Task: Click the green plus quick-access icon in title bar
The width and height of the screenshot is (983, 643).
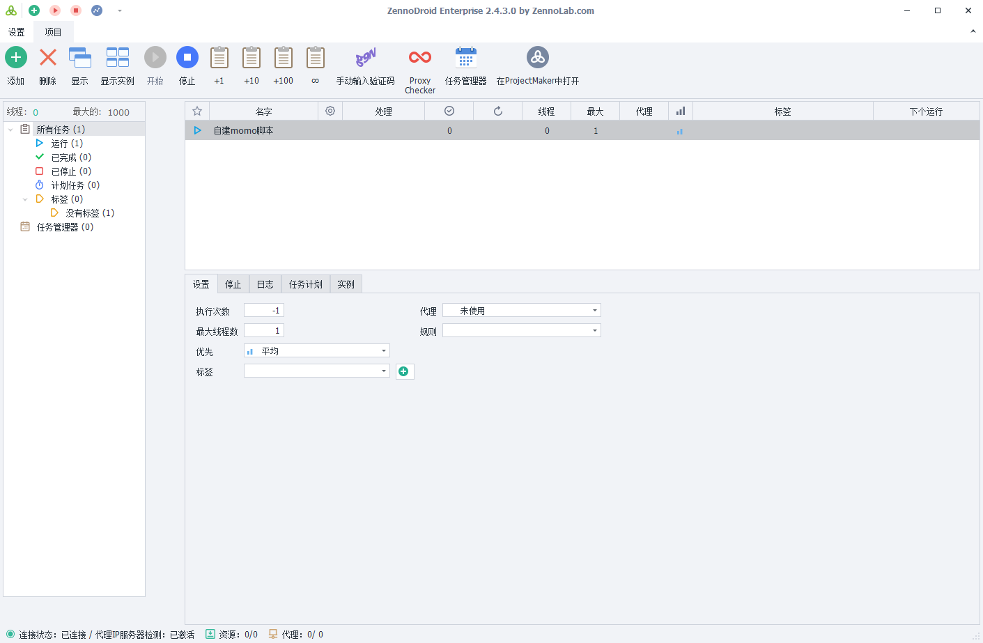Action: tap(34, 10)
